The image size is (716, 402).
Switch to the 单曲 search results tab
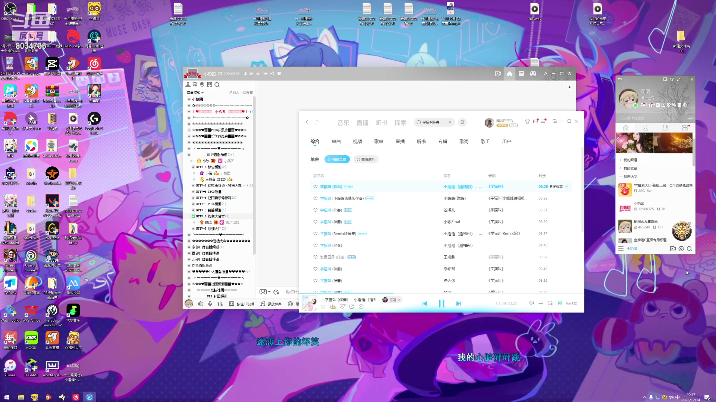pyautogui.click(x=336, y=141)
